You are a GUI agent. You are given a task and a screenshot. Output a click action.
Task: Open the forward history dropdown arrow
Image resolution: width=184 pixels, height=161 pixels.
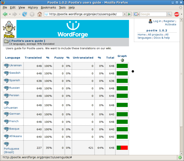(x=20, y=14)
